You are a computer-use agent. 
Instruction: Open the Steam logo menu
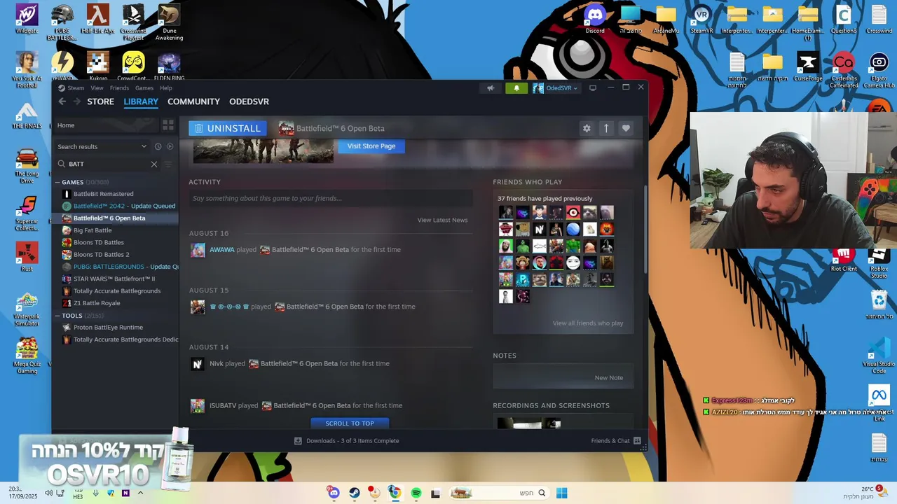71,87
